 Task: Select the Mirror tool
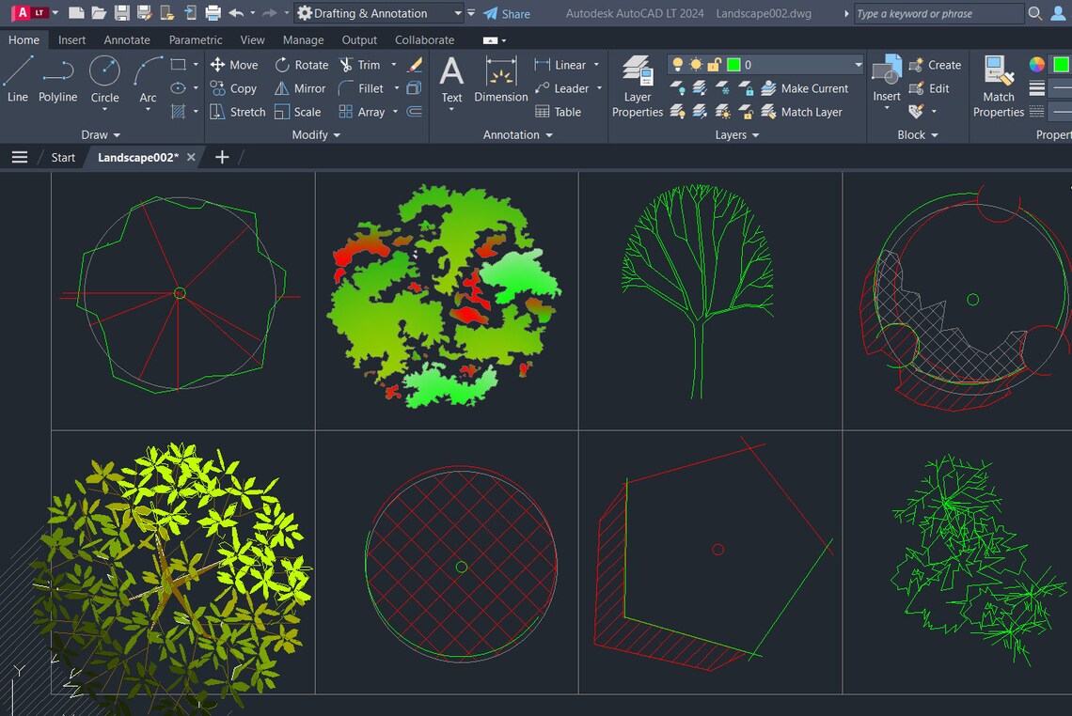tap(300, 88)
